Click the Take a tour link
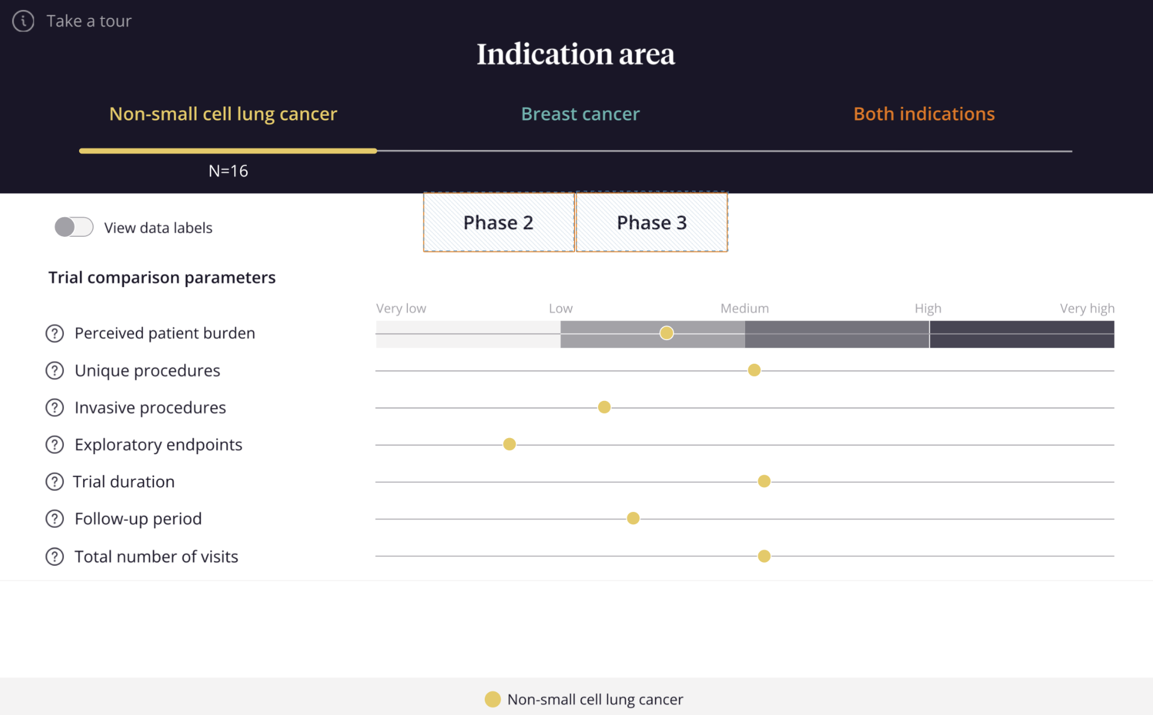This screenshot has width=1153, height=715. [89, 21]
